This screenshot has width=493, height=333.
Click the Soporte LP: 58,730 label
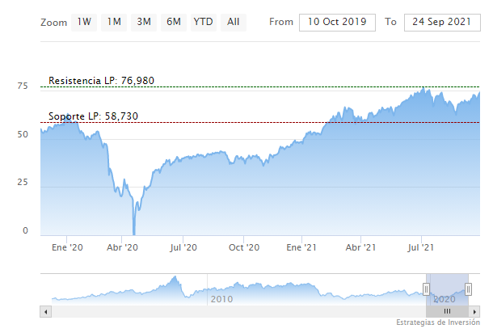coord(93,116)
